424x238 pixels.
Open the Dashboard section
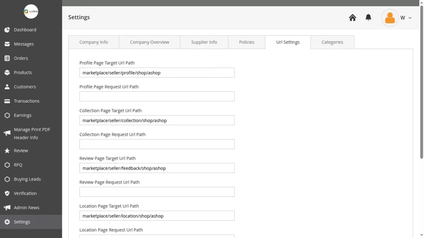[x=7, y=30]
